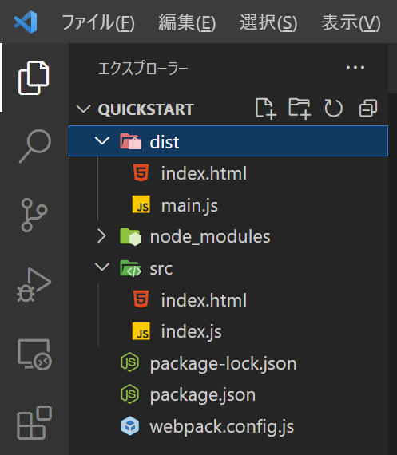Open the Source Control view
The image size is (397, 455).
34,215
